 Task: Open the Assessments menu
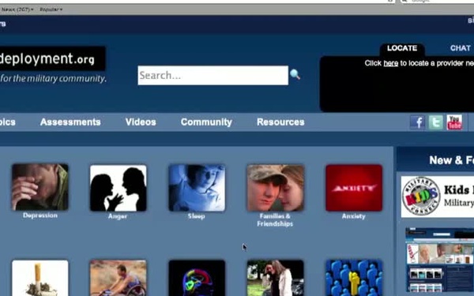pos(70,122)
